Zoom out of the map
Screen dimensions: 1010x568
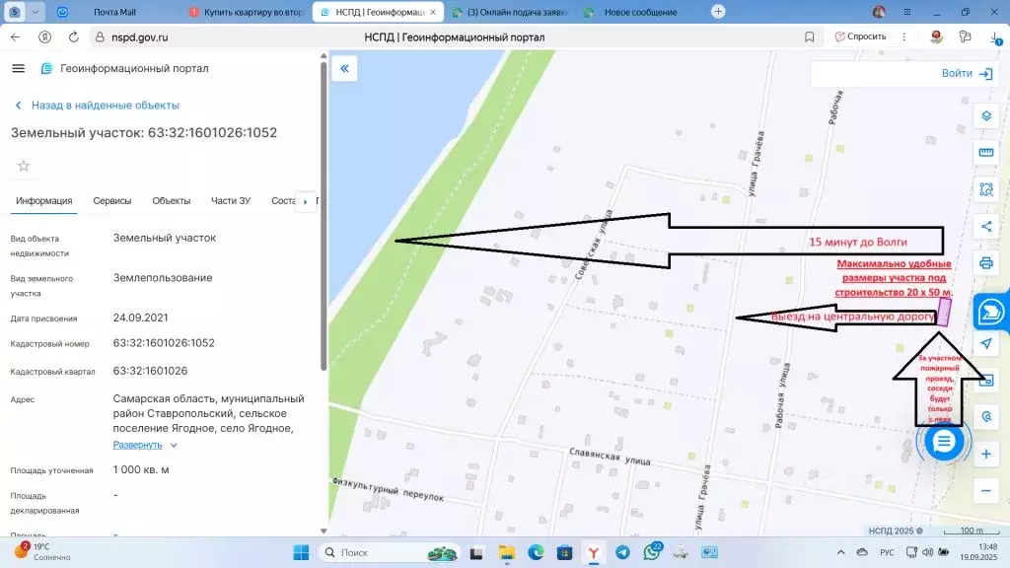[985, 490]
